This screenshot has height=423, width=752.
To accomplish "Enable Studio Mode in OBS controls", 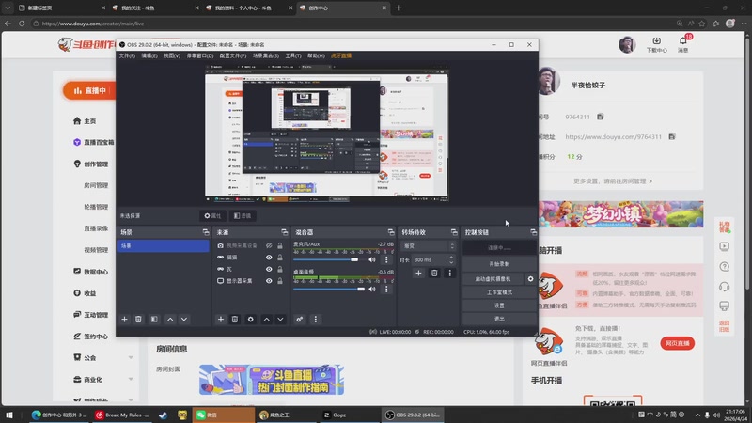I will point(499,292).
